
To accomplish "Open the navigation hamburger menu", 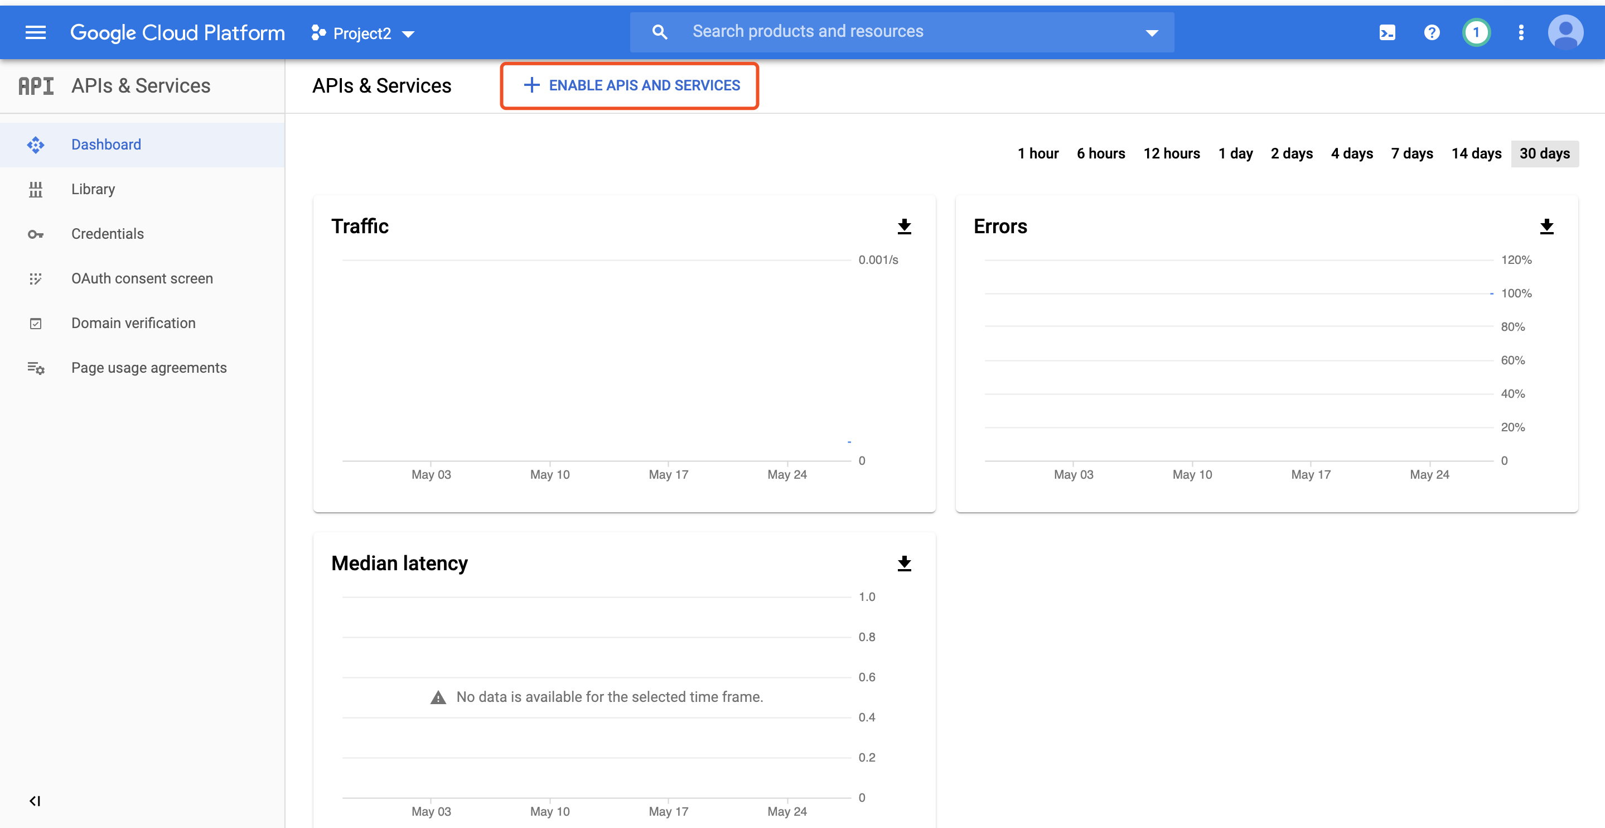I will click(36, 32).
